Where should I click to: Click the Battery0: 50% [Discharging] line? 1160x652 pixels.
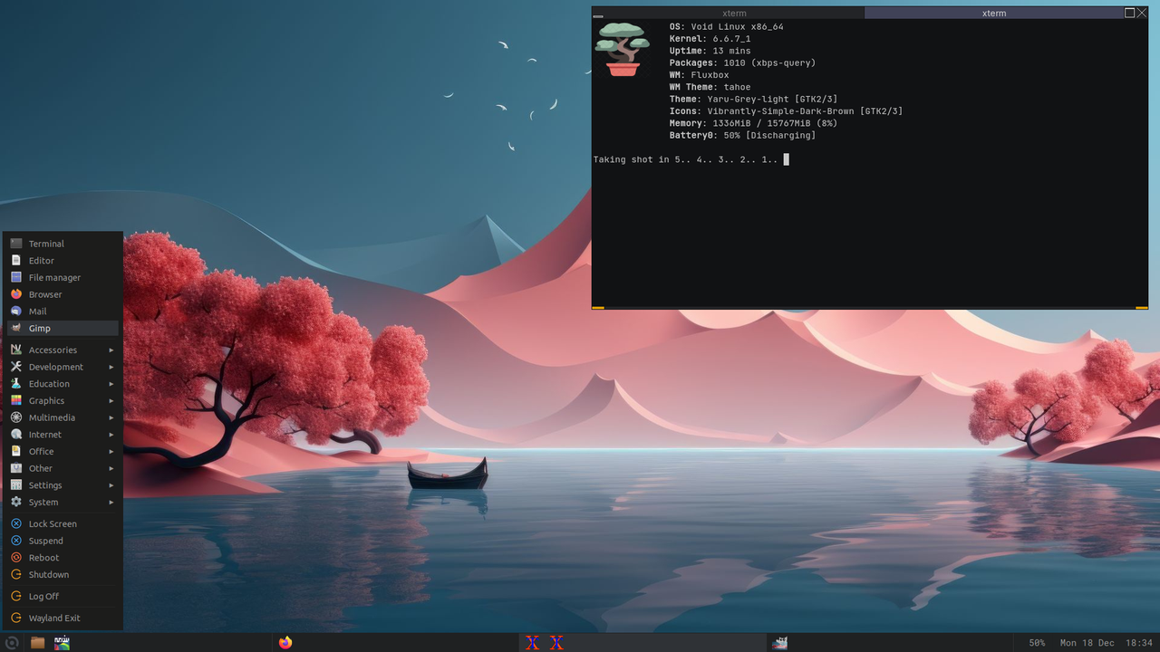coord(743,136)
